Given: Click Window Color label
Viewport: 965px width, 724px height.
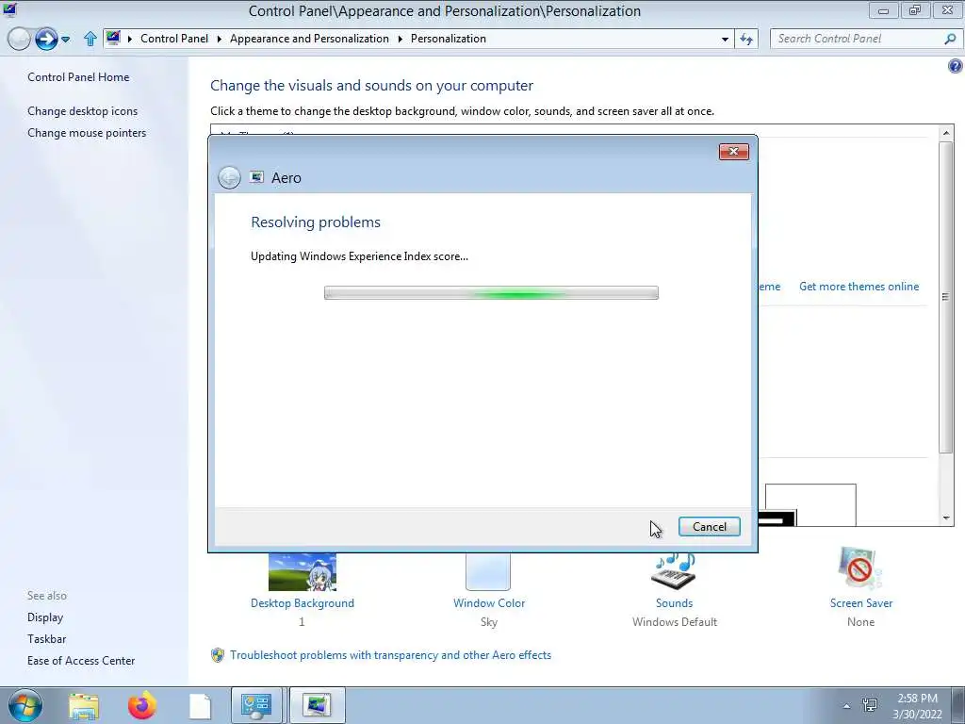Looking at the screenshot, I should coord(489,603).
